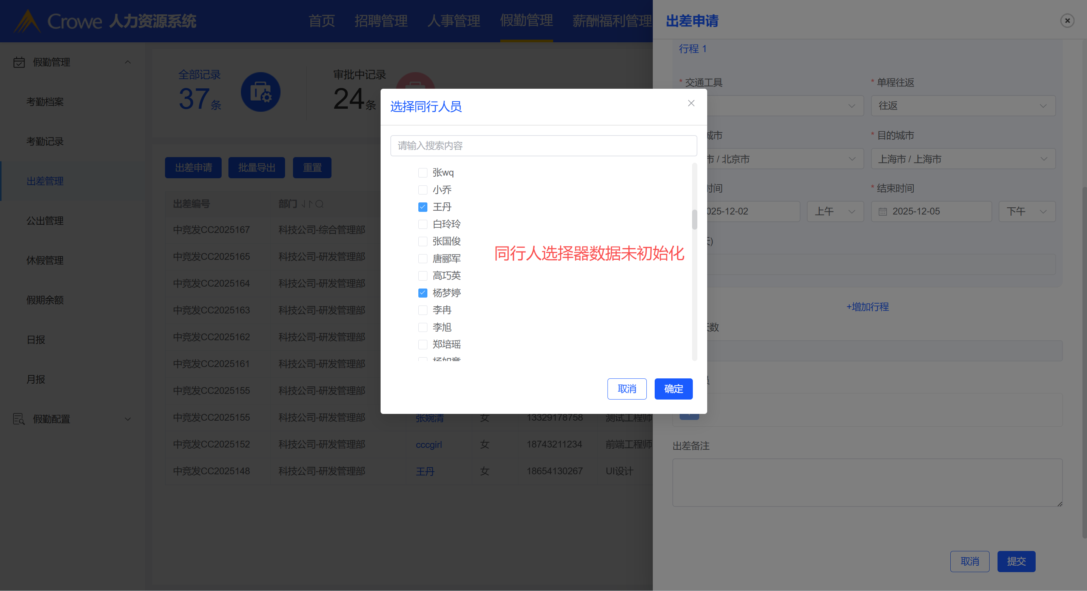Screen dimensions: 1087x591
Task: Click the 请输入搜索内容 search field
Action: [x=543, y=146]
